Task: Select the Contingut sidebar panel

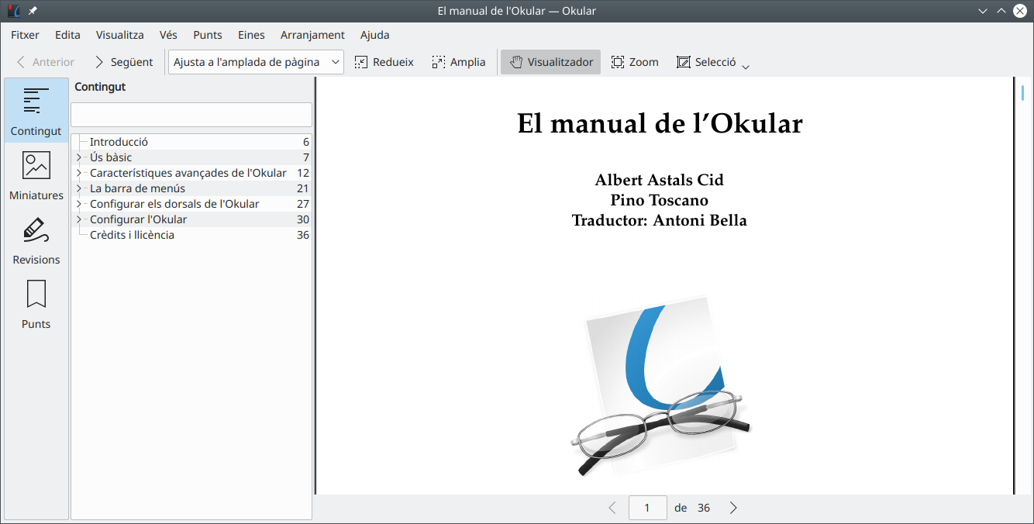Action: (36, 111)
